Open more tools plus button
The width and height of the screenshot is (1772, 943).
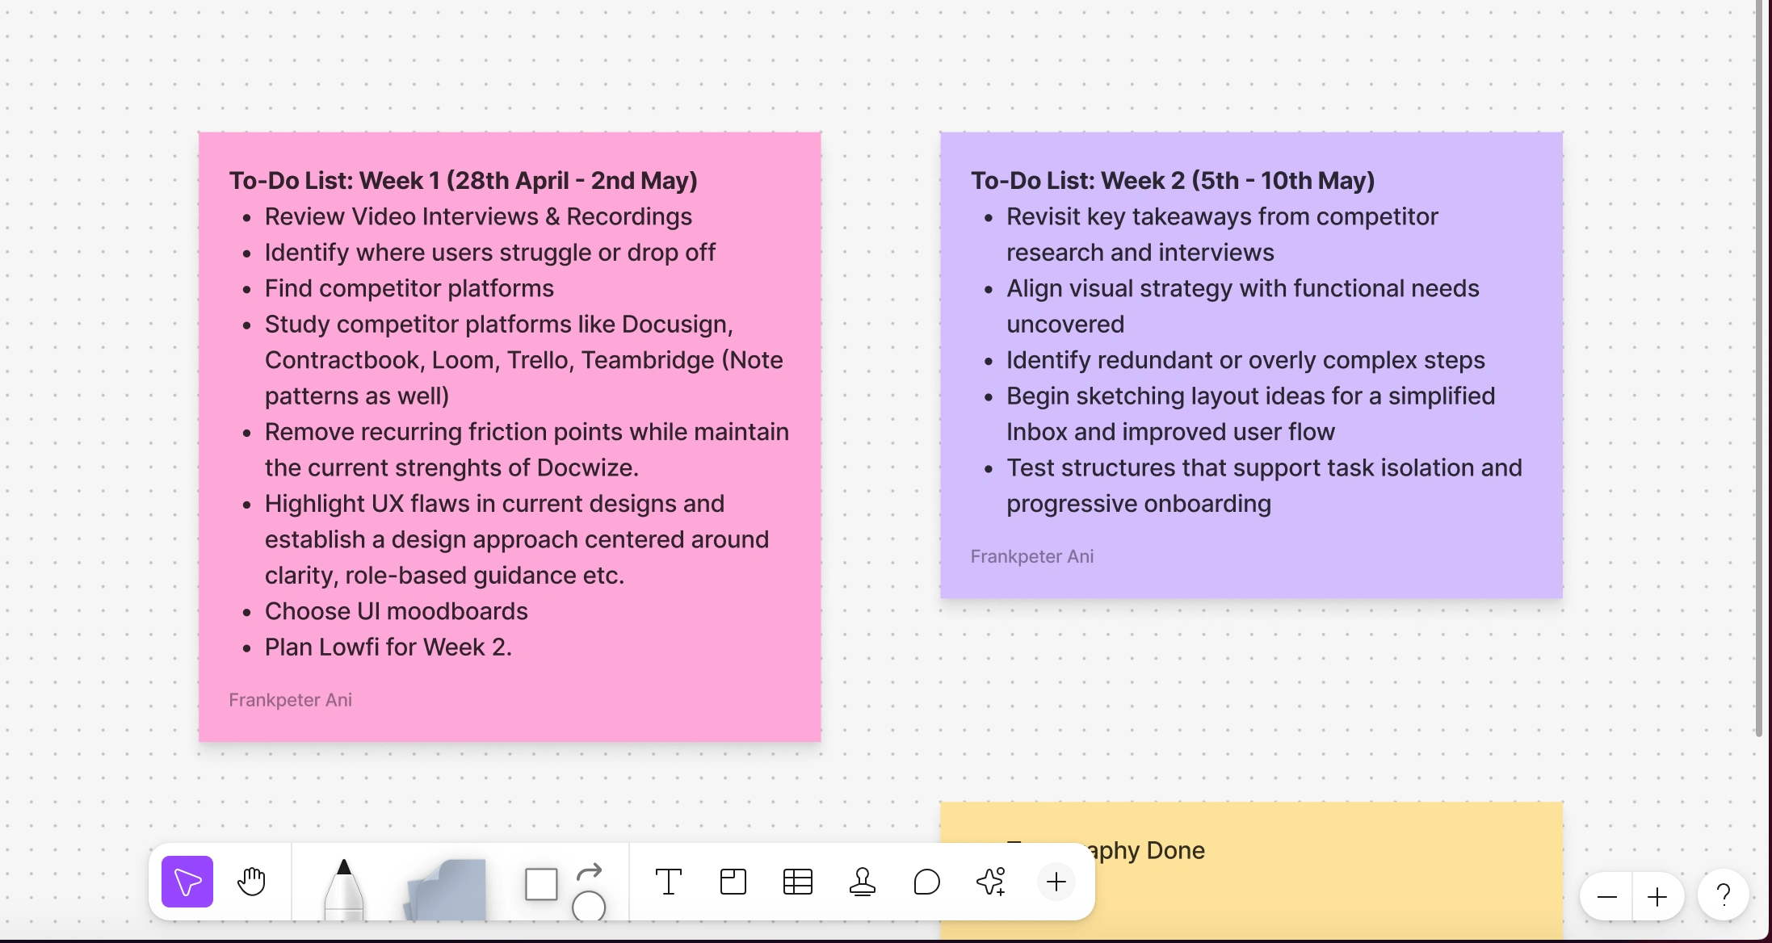point(1056,882)
